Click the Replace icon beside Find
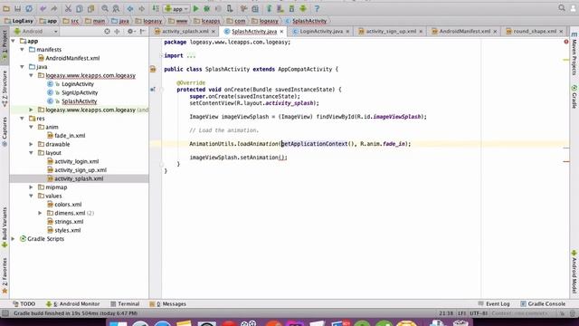579x326 pixels. [x=116, y=8]
